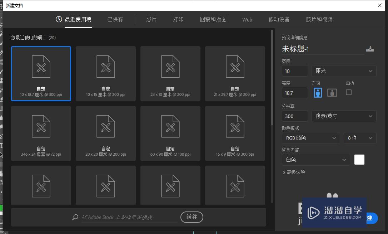Switch to the 胶片和视频 tab
The image size is (388, 234).
point(318,20)
